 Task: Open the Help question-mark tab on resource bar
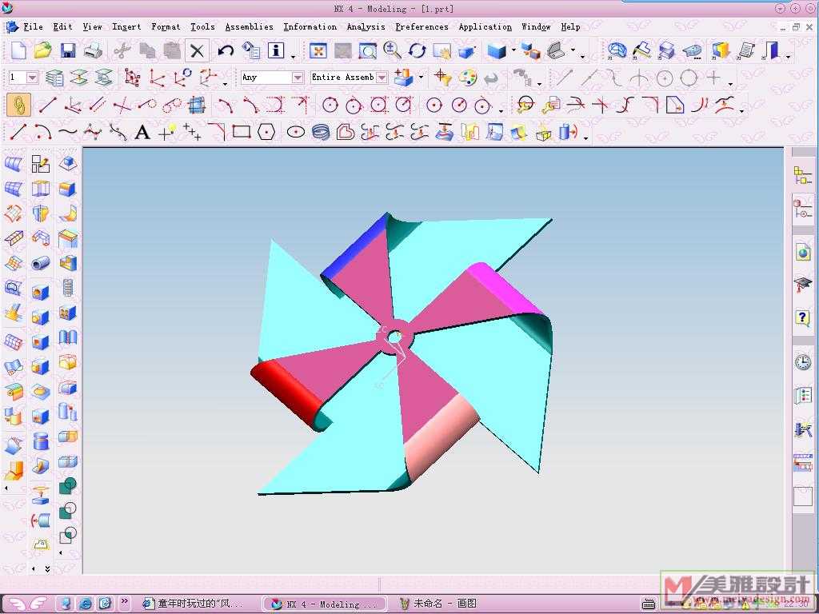[x=802, y=318]
